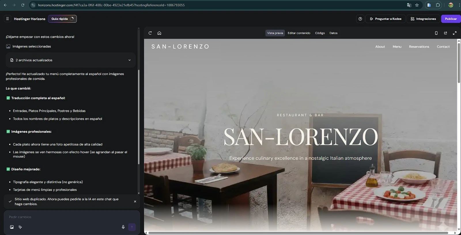Go to preview home page icon
The image size is (461, 235).
[x=159, y=33]
